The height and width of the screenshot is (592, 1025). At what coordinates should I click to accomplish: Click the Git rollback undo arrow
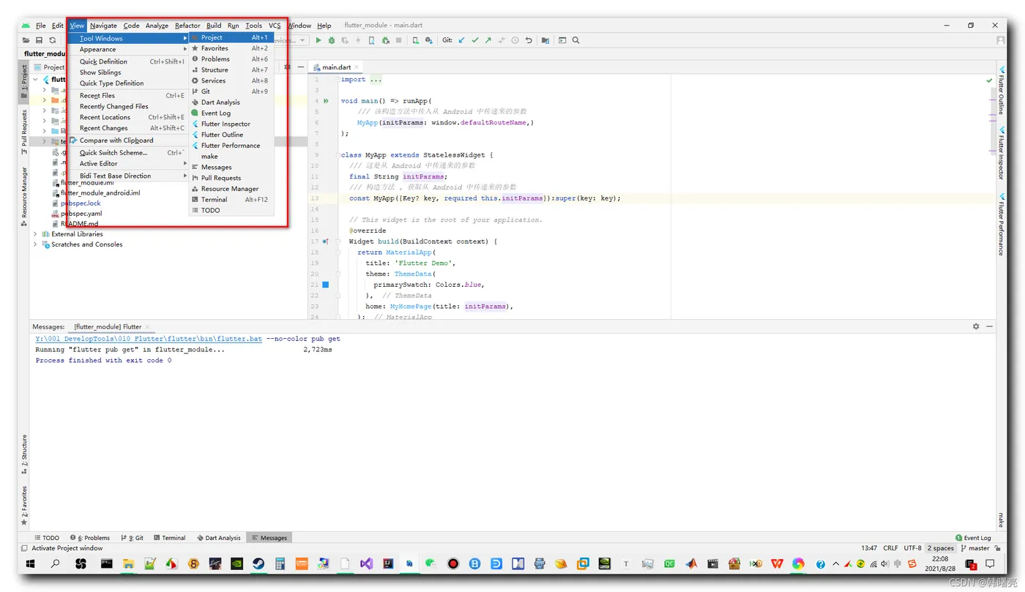coord(528,40)
